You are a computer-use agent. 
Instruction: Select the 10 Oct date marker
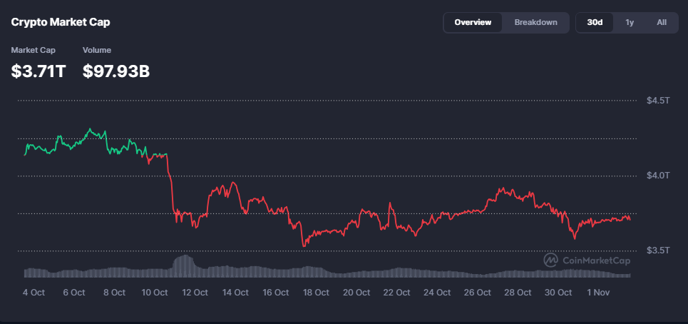[x=155, y=293]
